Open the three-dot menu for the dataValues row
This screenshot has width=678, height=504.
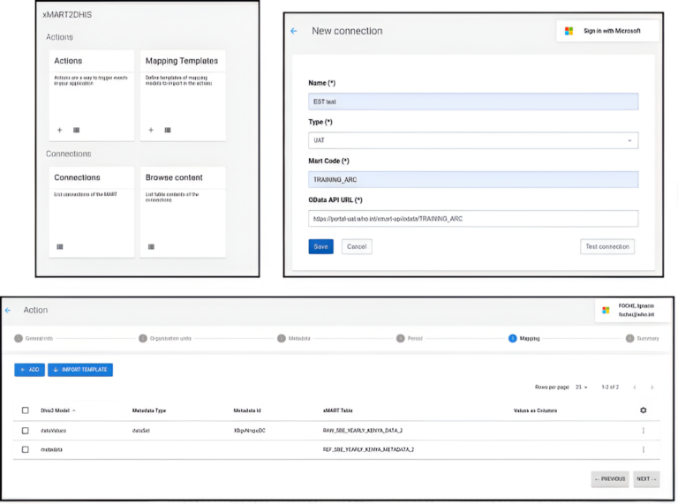[x=643, y=431]
